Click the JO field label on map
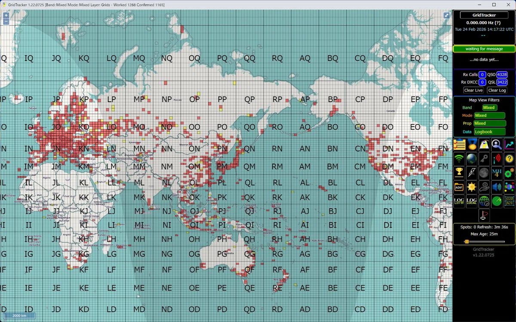 (56, 128)
